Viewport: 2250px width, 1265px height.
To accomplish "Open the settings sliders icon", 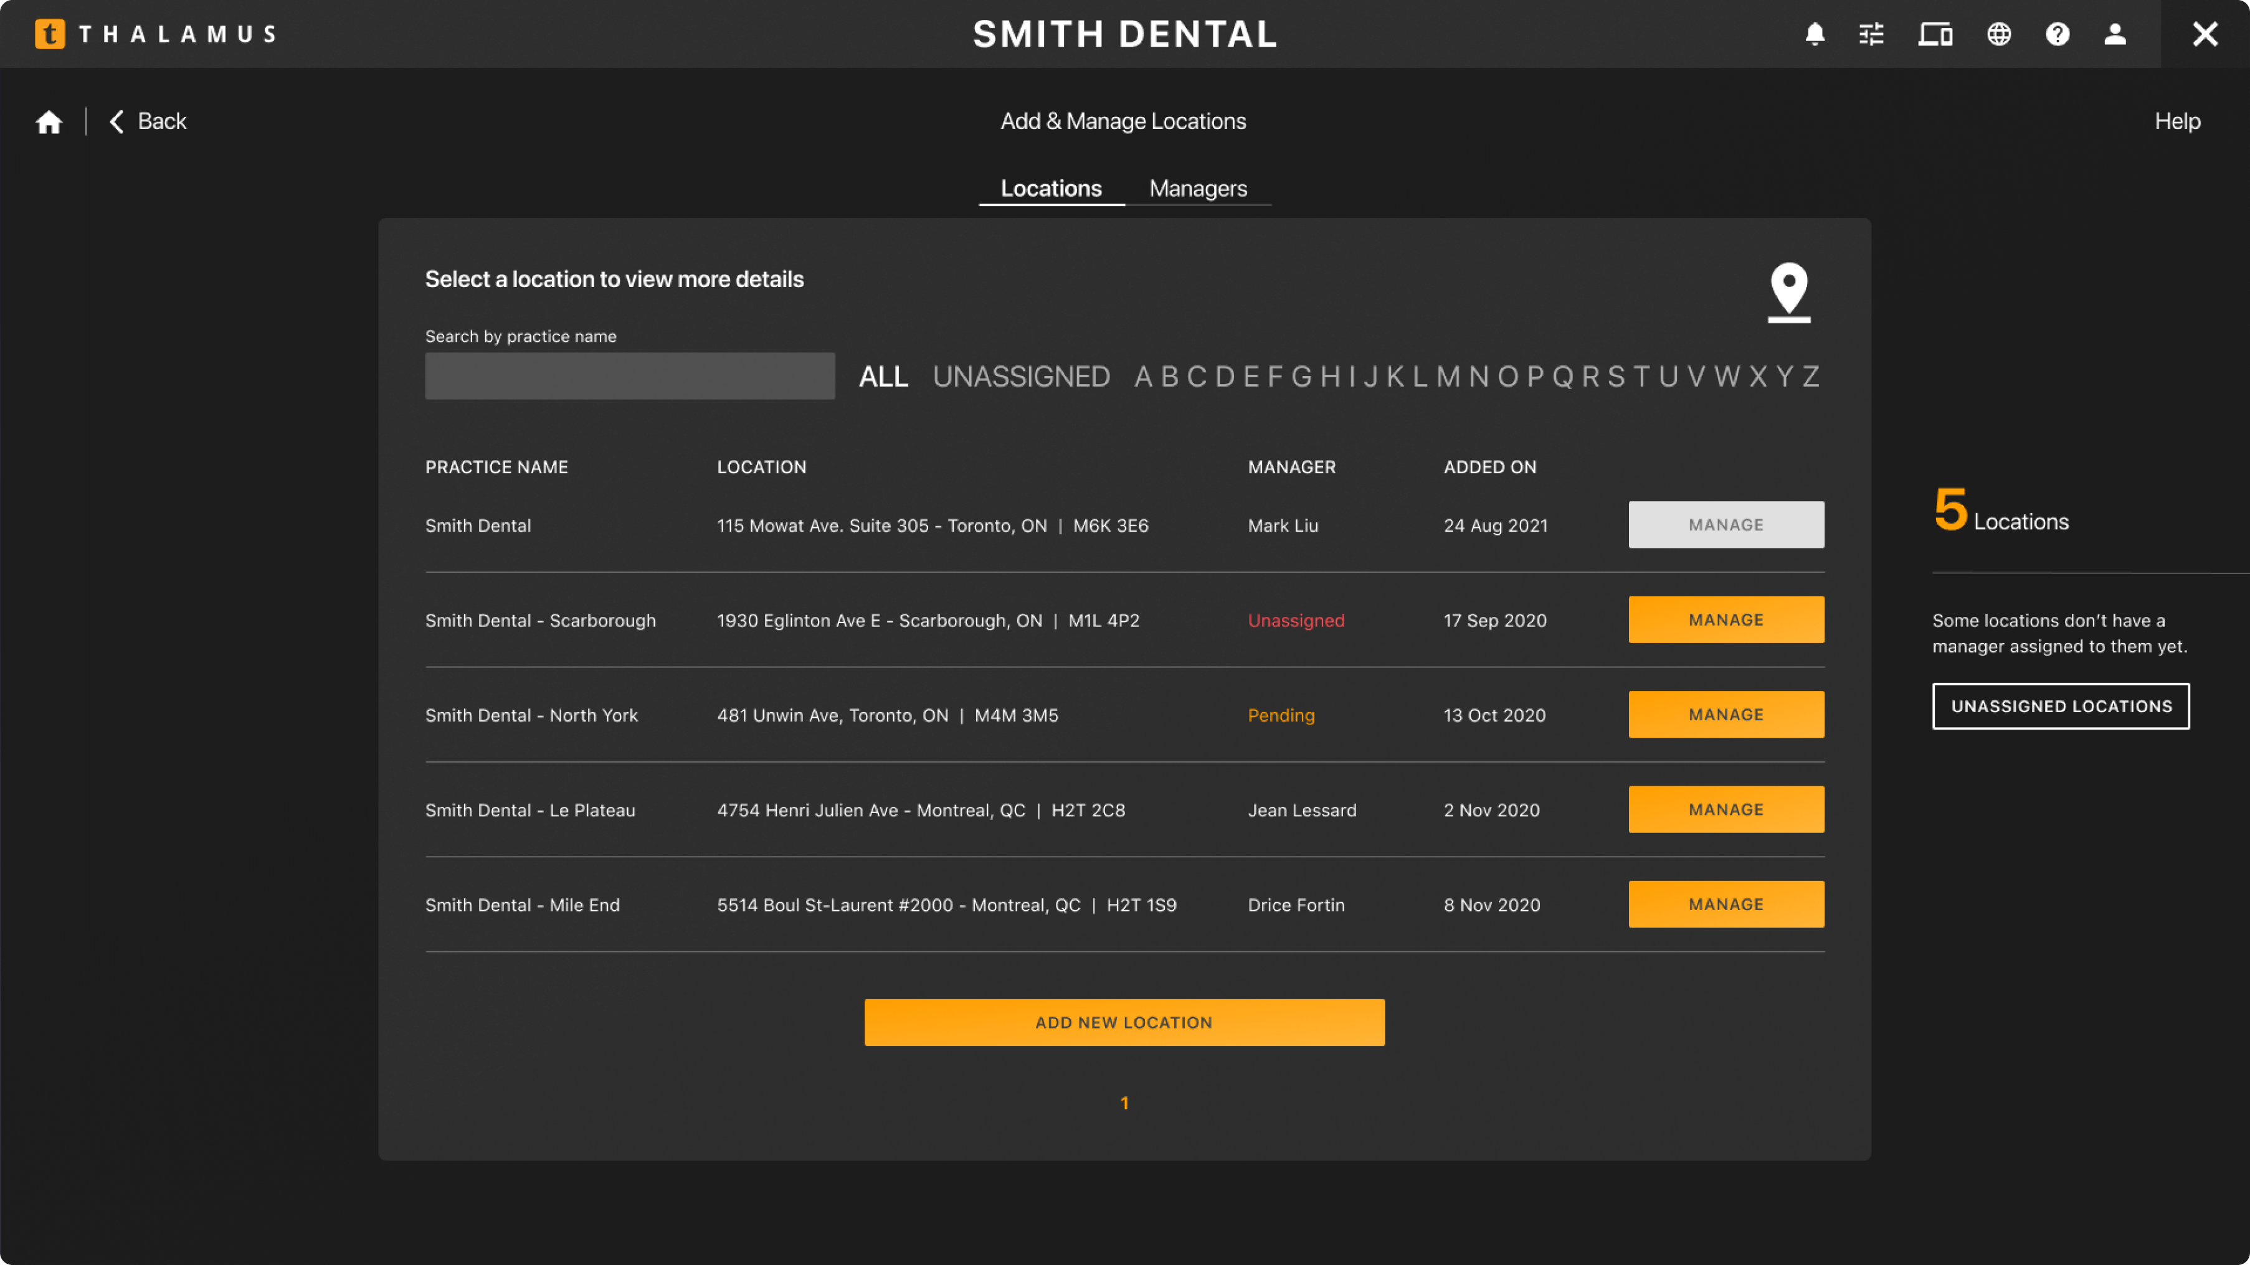I will pos(1872,34).
